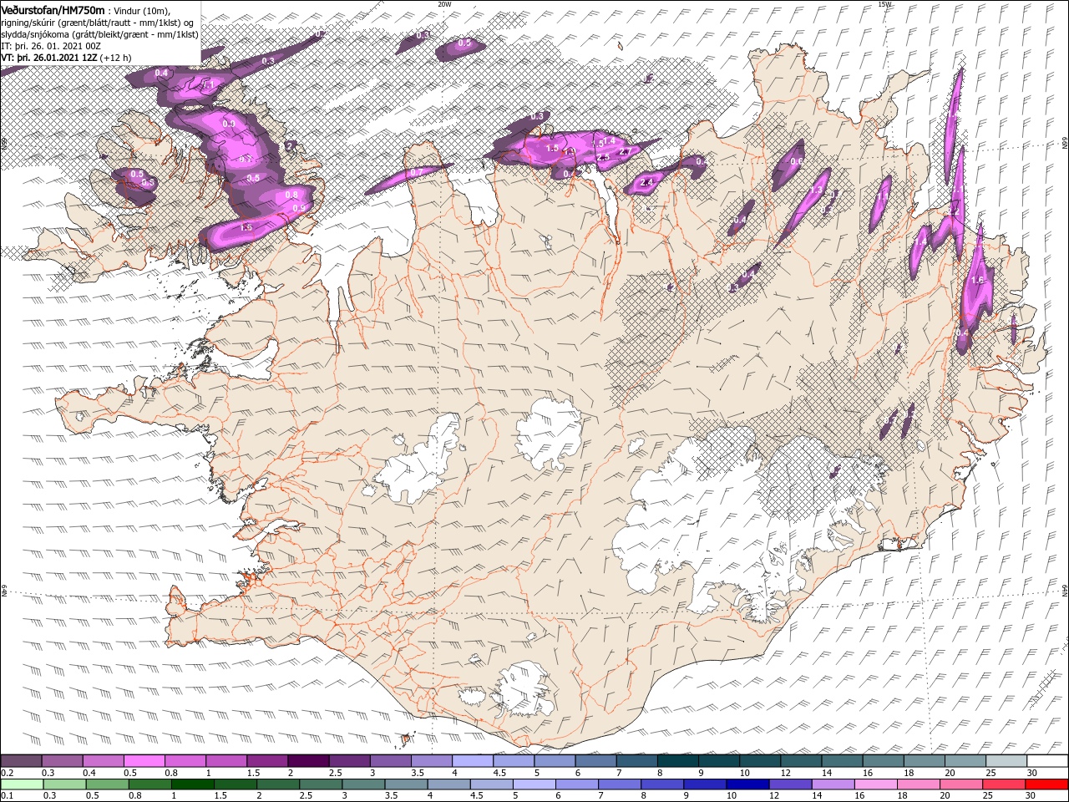Pick the crimson 25 rain legend swatch
This screenshot has height=802, width=1069.
tap(1005, 784)
